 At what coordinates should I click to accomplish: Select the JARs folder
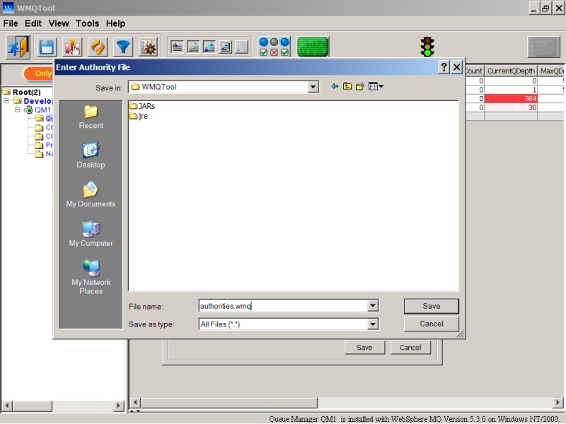(x=142, y=106)
